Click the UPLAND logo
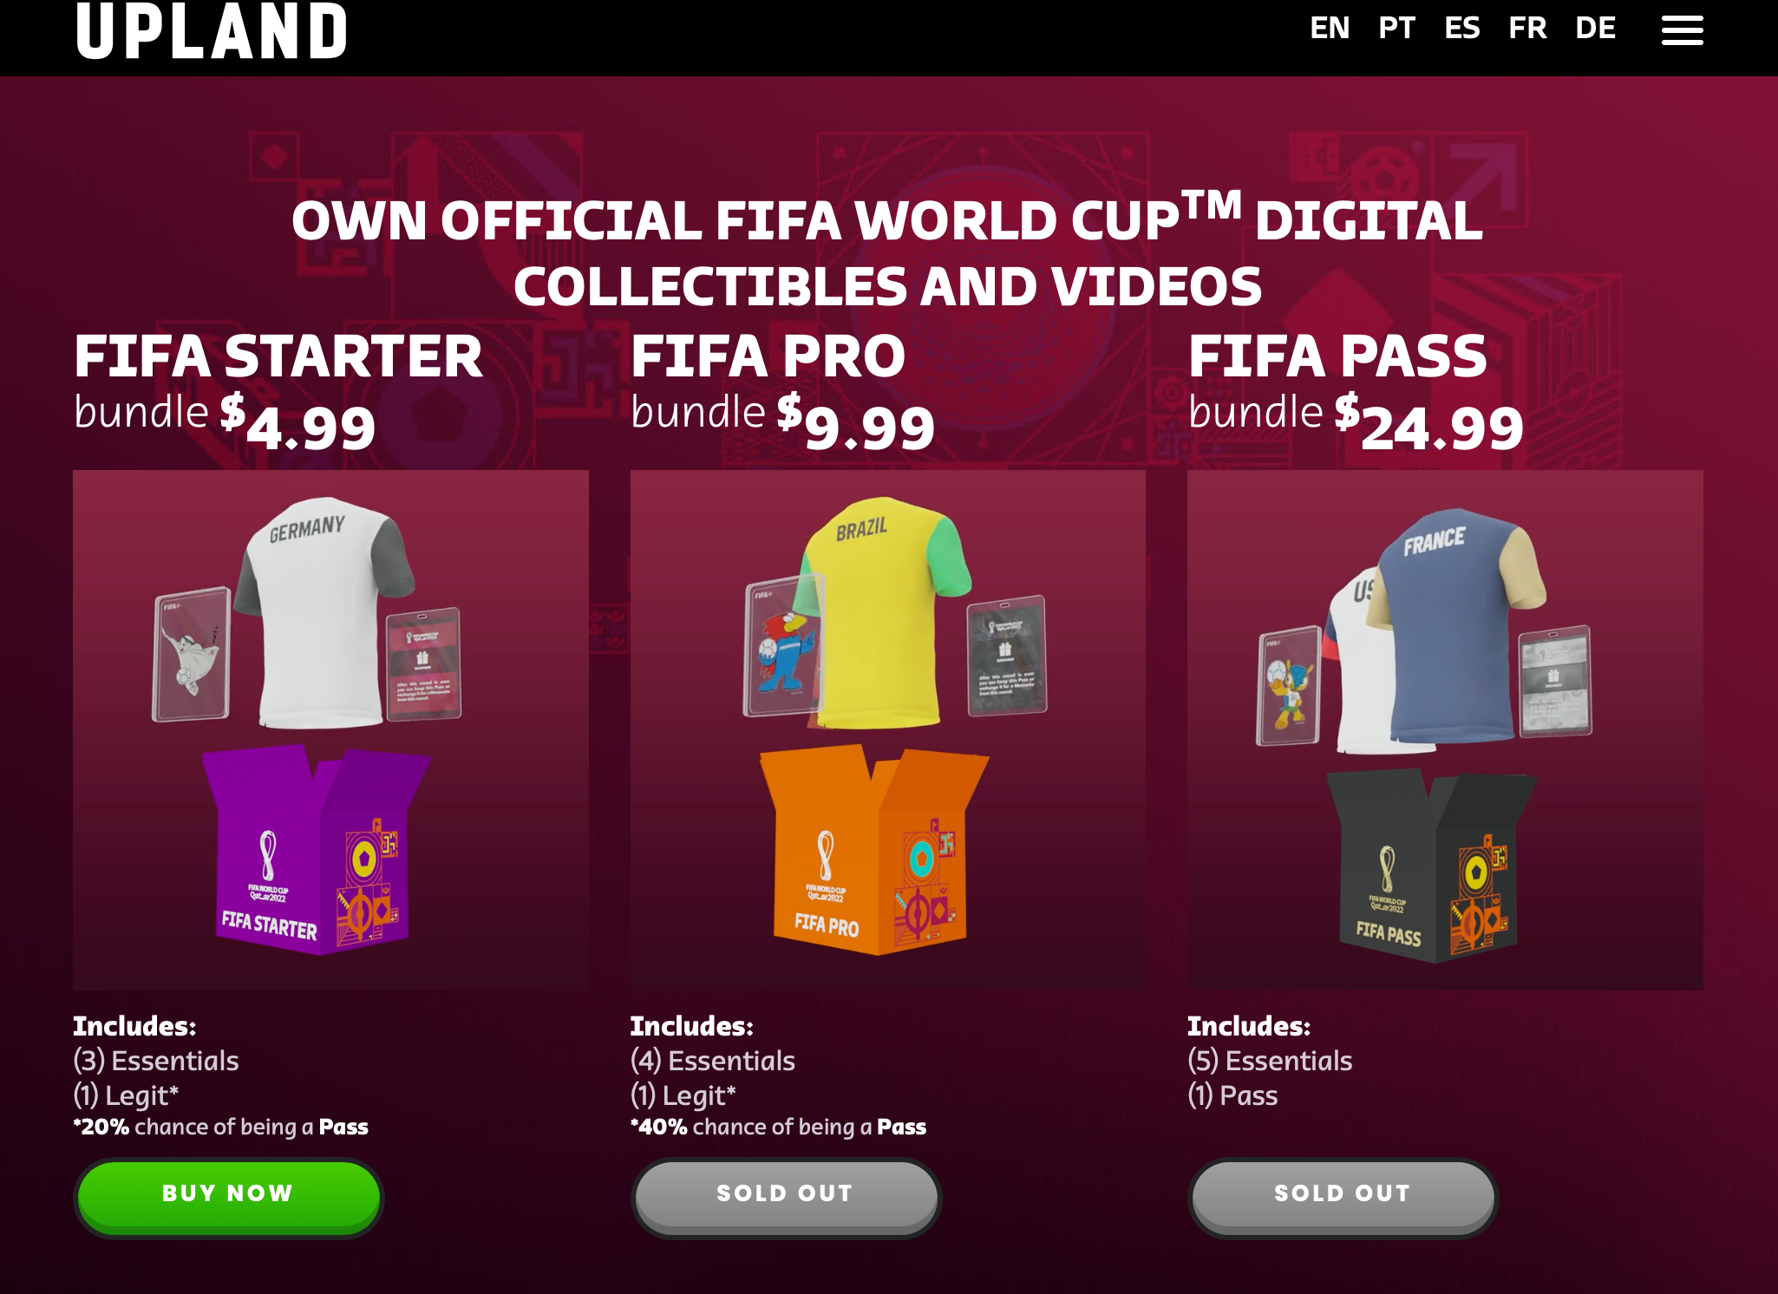Viewport: 1778px width, 1294px height. click(x=212, y=31)
